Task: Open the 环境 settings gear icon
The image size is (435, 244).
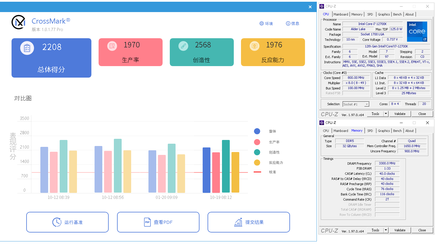Action: tap(261, 23)
